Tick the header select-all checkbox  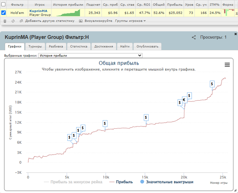point(3,4)
